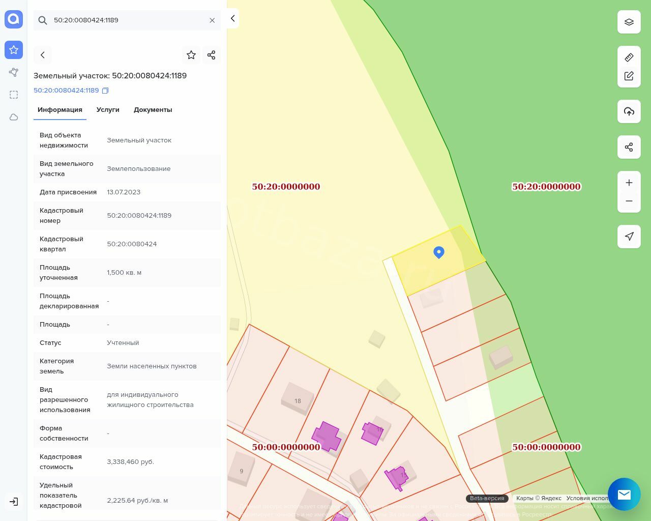Image resolution: width=651 pixels, height=521 pixels.
Task: Zoom in on the map
Action: point(629,183)
